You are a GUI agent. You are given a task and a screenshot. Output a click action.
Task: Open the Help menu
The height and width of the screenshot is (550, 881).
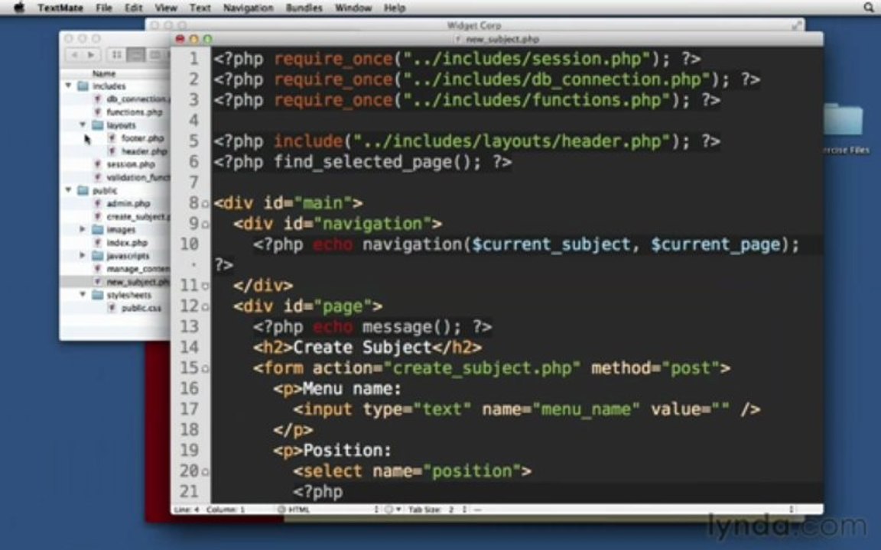pyautogui.click(x=395, y=8)
